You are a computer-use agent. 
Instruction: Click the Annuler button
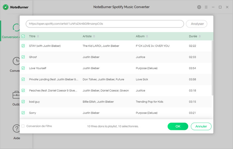pos(201,126)
